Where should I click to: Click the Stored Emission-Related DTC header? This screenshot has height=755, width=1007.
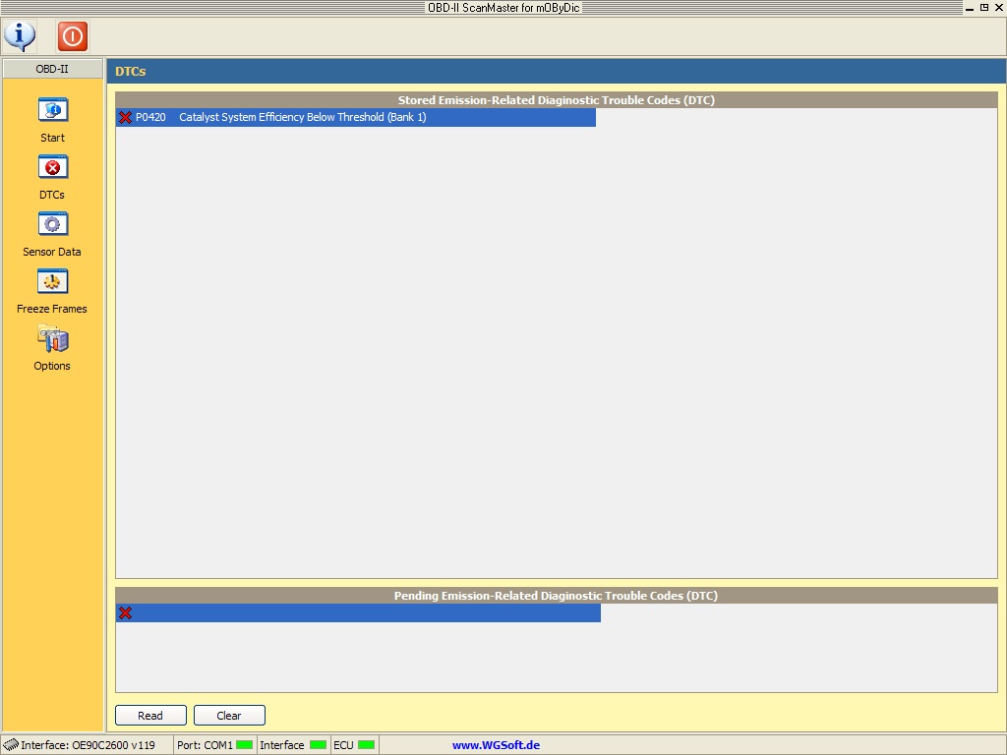click(x=556, y=100)
